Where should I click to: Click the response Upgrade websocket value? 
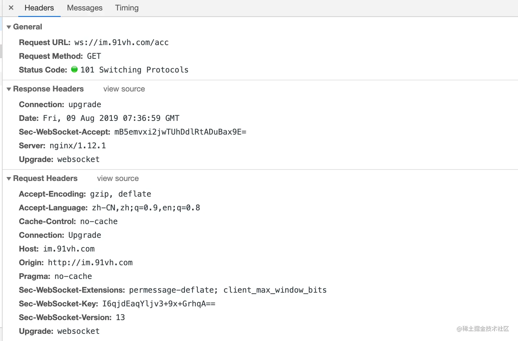78,159
